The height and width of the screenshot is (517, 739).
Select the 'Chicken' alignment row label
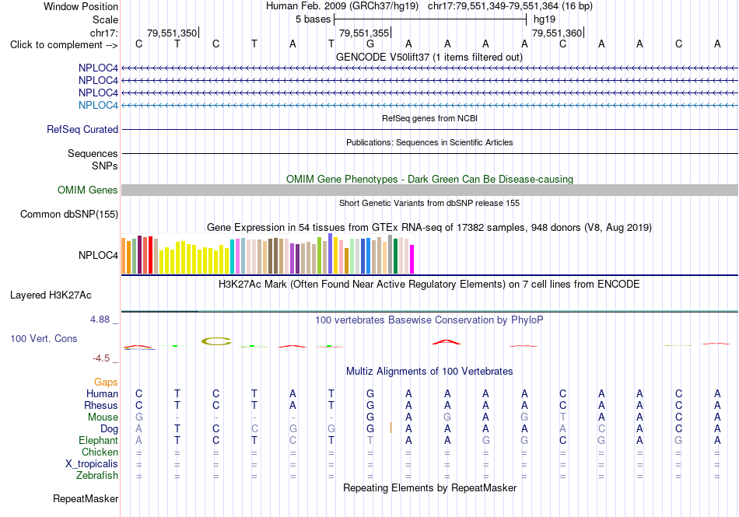point(100,452)
